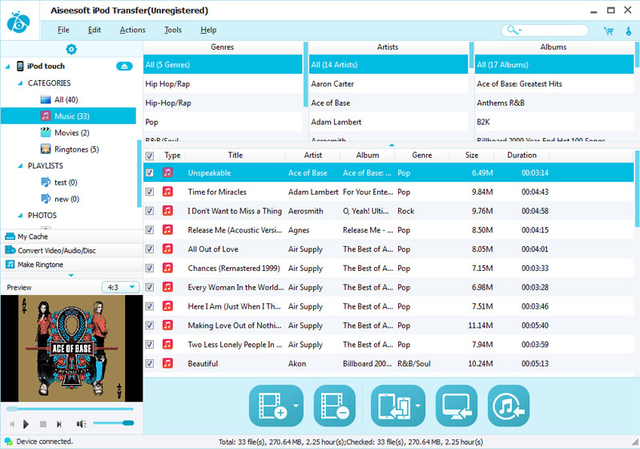Eject the iPod touch device

point(124,66)
